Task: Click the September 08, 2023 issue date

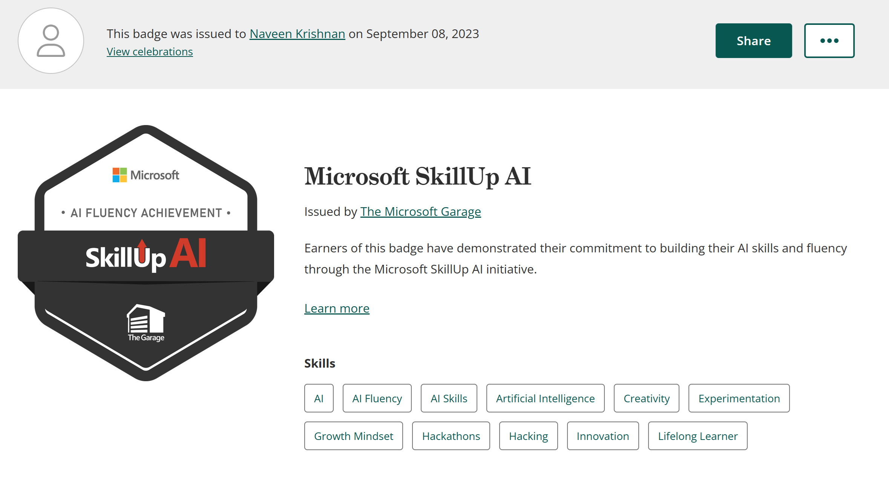Action: [x=423, y=34]
